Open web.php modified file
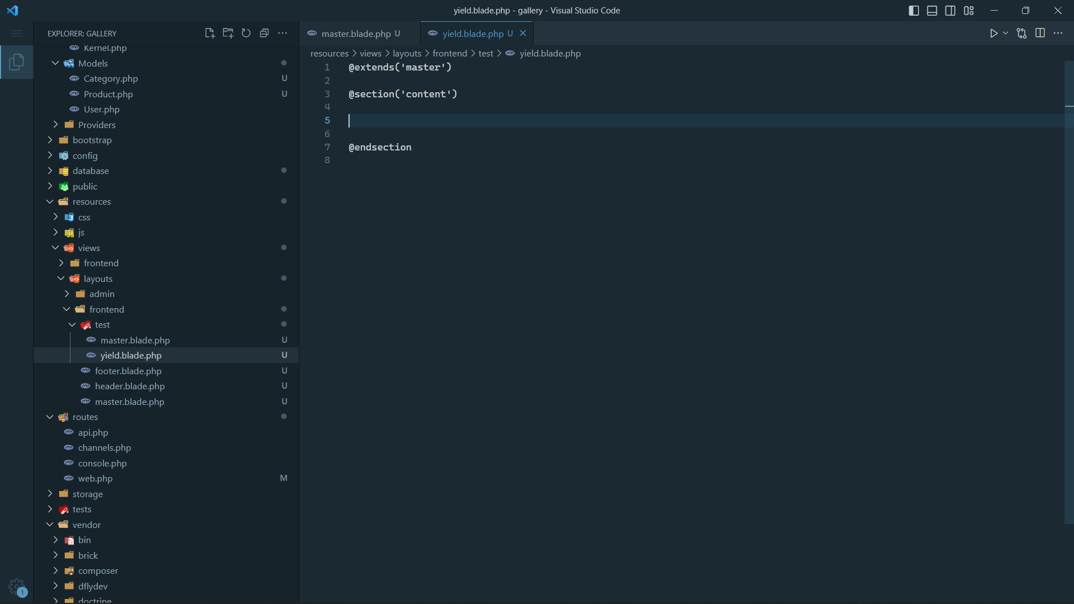This screenshot has width=1074, height=604. point(166,479)
